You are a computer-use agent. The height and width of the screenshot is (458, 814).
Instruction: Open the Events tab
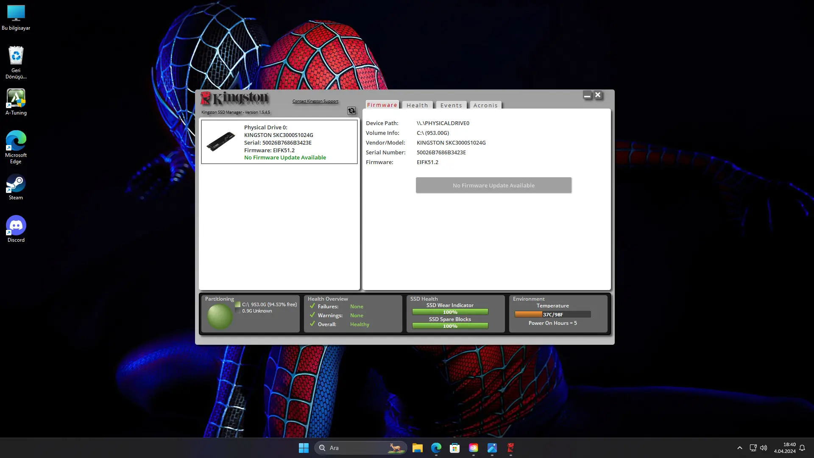[451, 105]
